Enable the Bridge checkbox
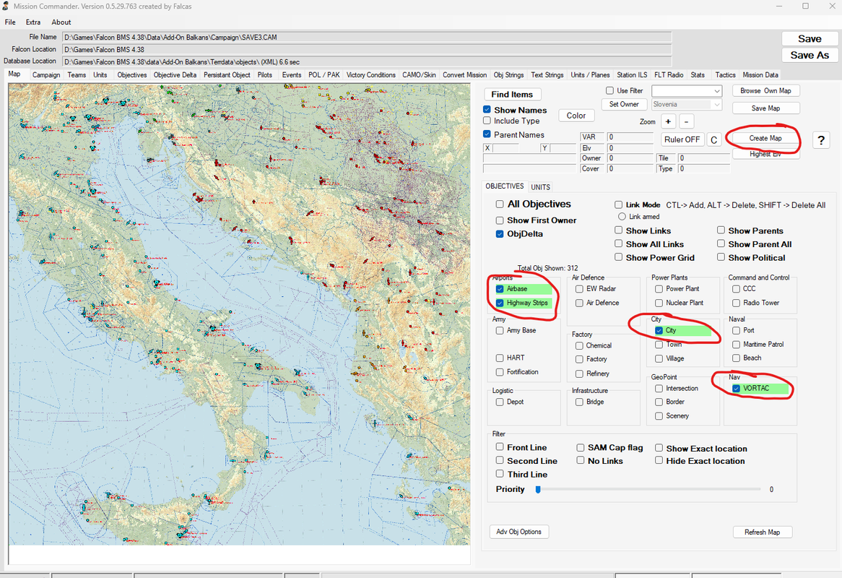Viewport: 842px width, 578px height. (x=579, y=402)
